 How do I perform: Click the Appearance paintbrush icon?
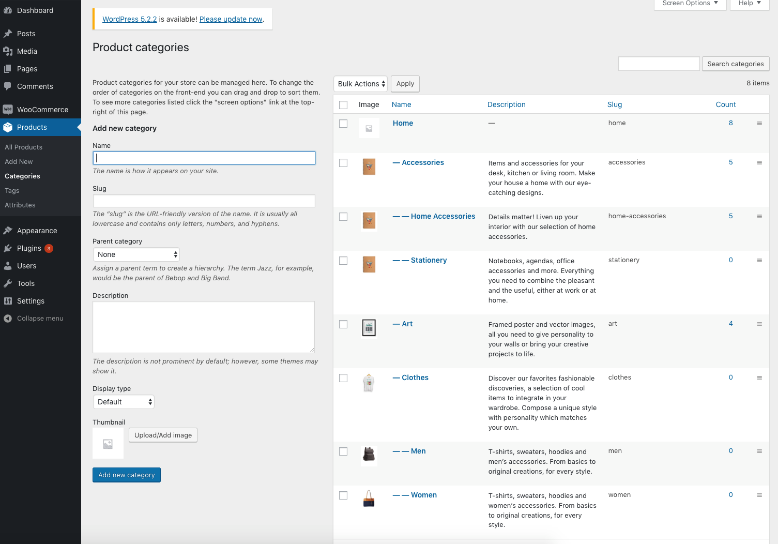click(x=8, y=231)
